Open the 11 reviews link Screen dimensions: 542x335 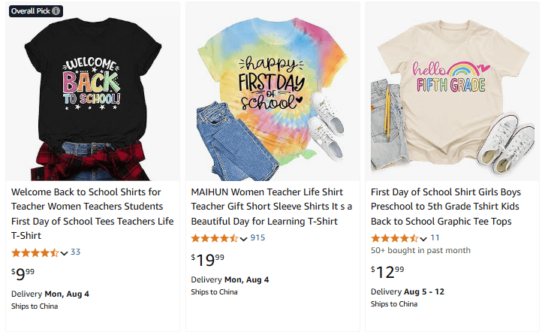point(435,238)
